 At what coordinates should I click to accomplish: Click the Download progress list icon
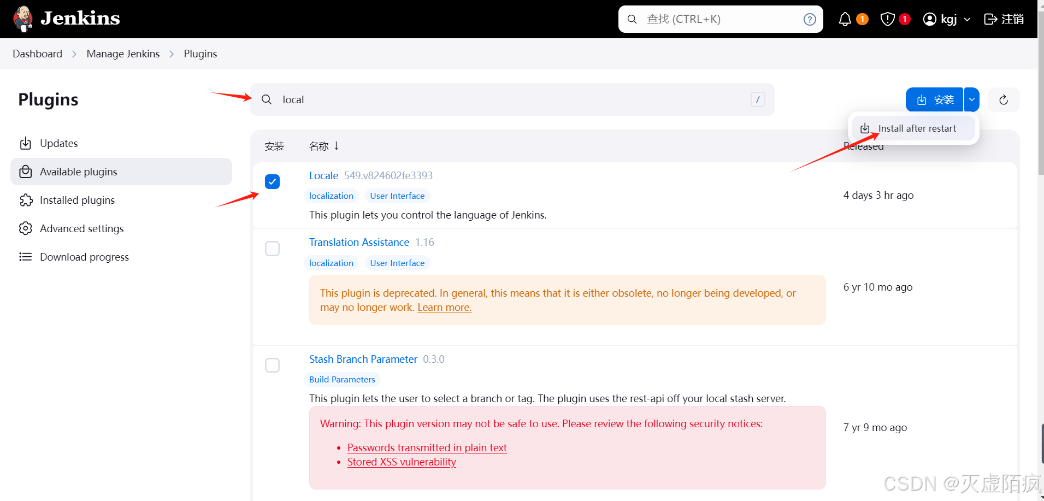(26, 257)
